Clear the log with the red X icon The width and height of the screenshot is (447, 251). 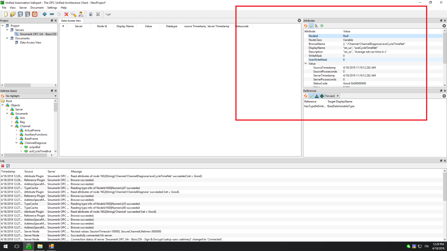coord(3,166)
